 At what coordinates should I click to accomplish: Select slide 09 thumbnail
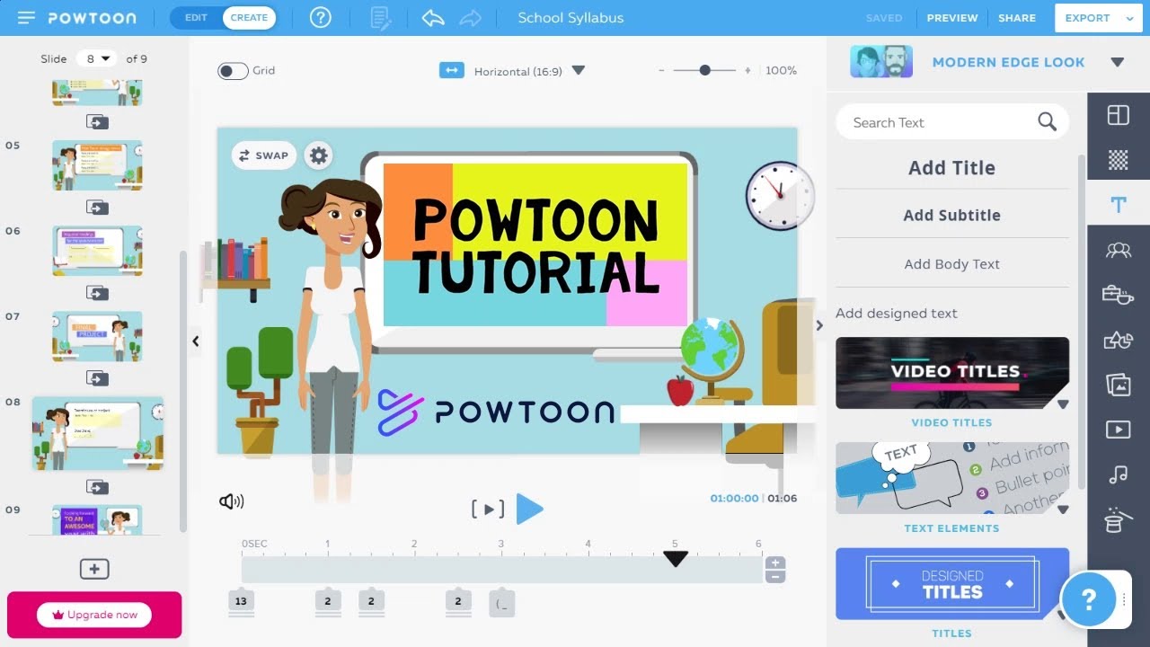tap(97, 520)
